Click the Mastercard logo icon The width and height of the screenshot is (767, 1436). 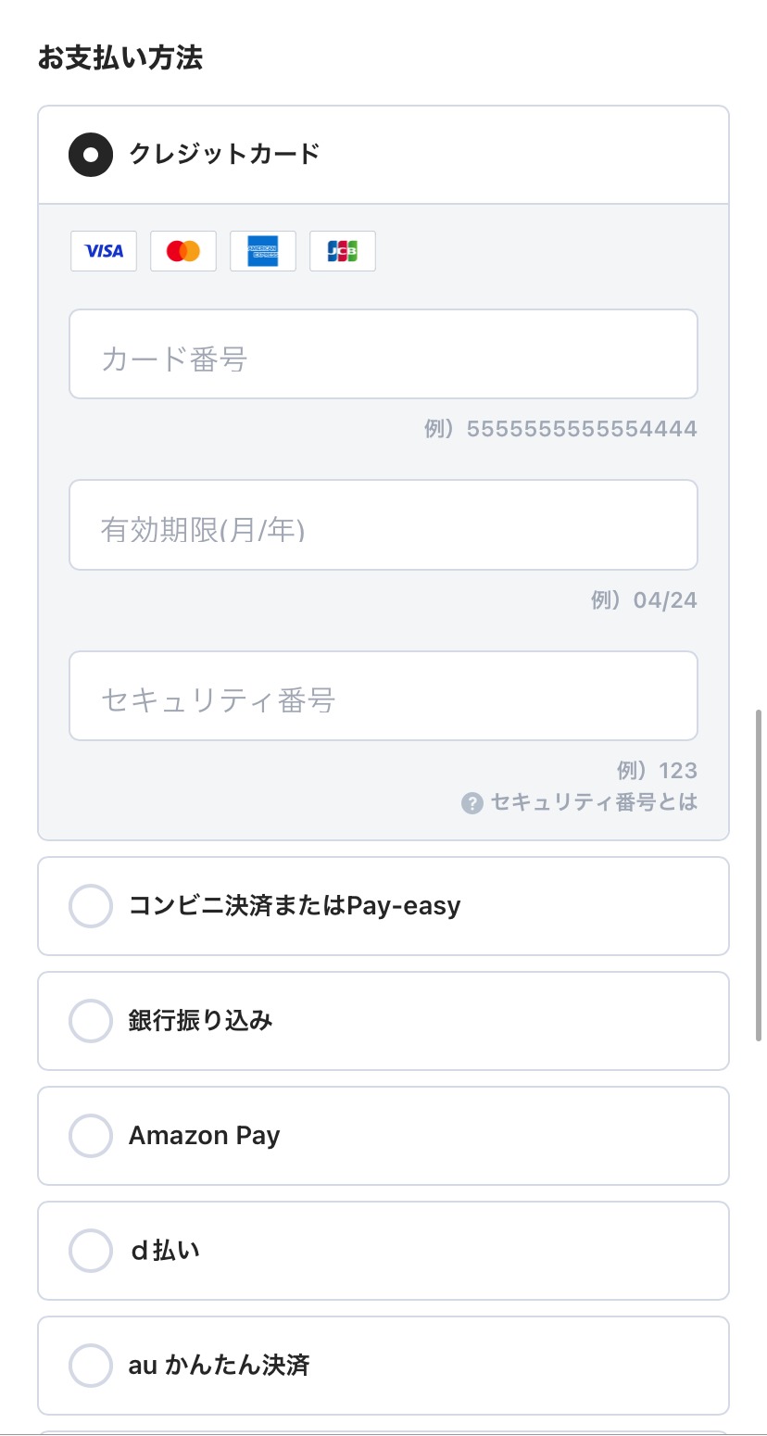point(183,251)
